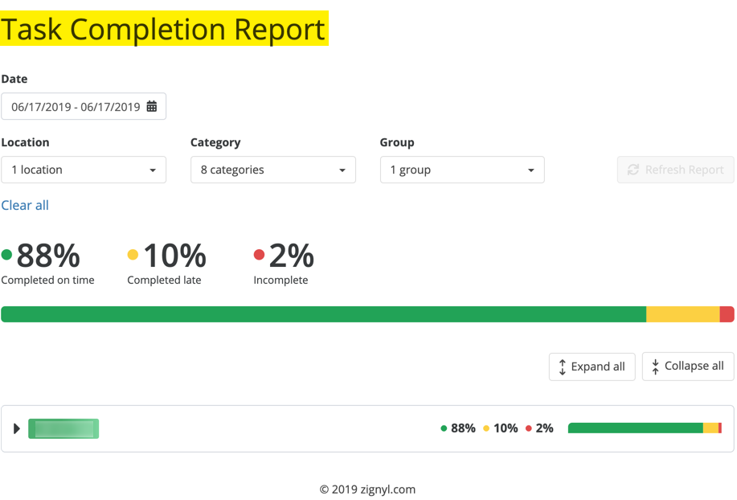Click the Task Completion Report heading
The height and width of the screenshot is (500, 737).
point(164,29)
